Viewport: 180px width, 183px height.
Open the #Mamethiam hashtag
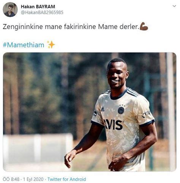click(x=24, y=45)
